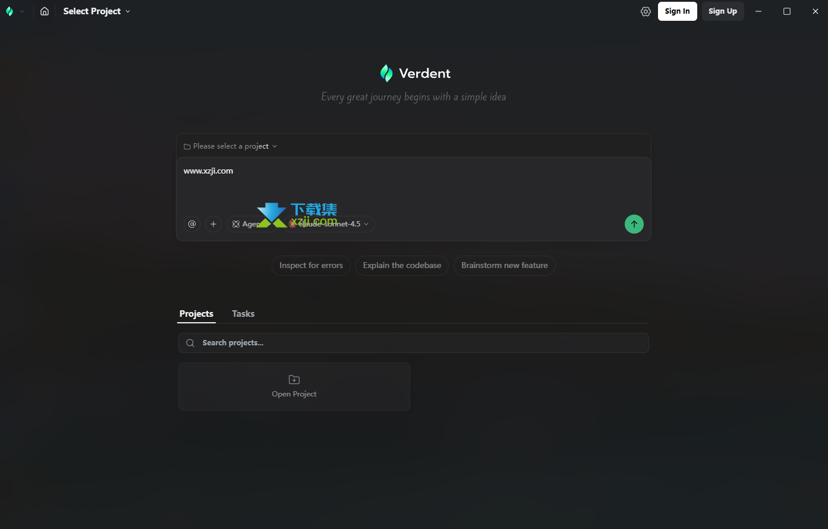Expand the Agent mode selector

point(246,224)
